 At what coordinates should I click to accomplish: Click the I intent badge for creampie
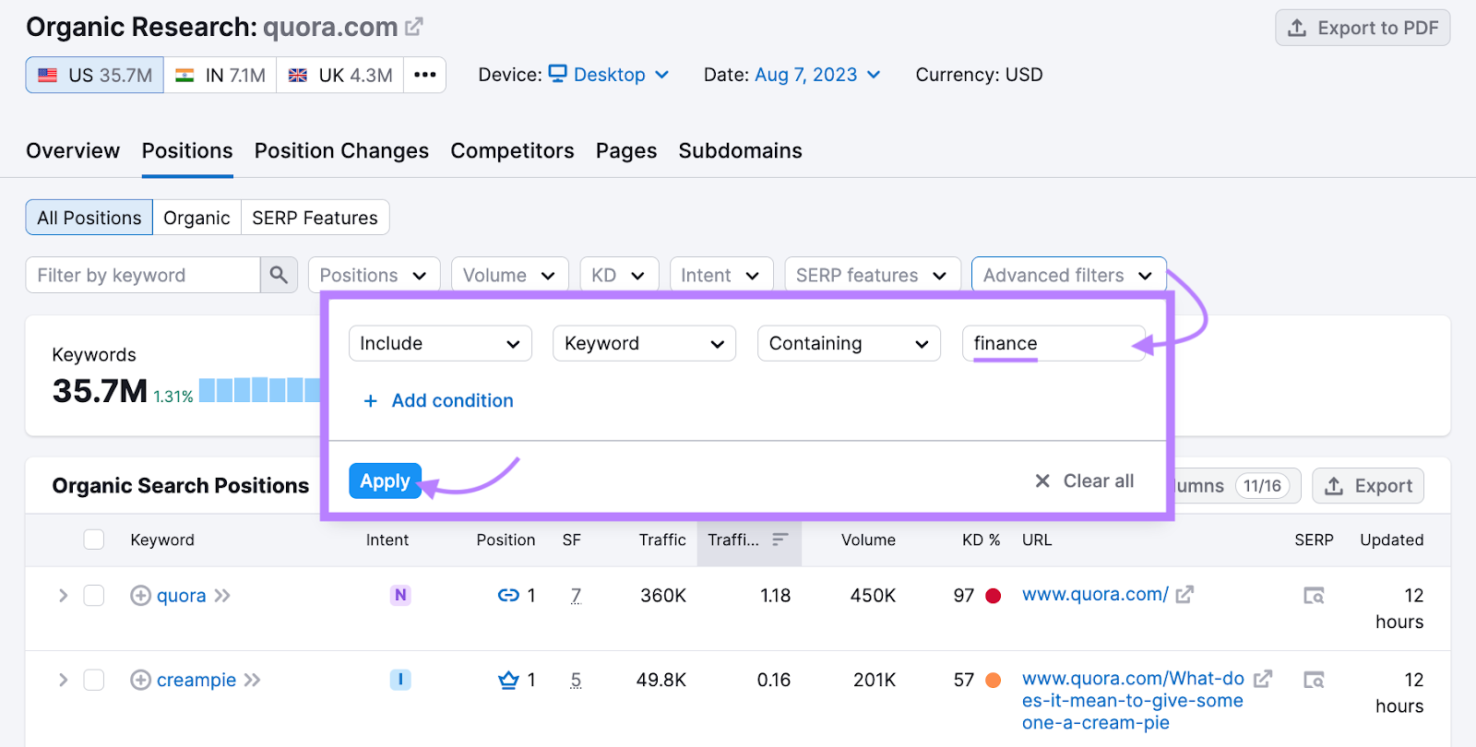pos(400,680)
